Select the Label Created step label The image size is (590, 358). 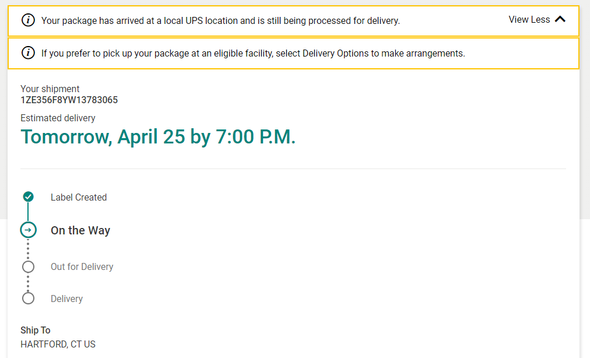tap(79, 197)
